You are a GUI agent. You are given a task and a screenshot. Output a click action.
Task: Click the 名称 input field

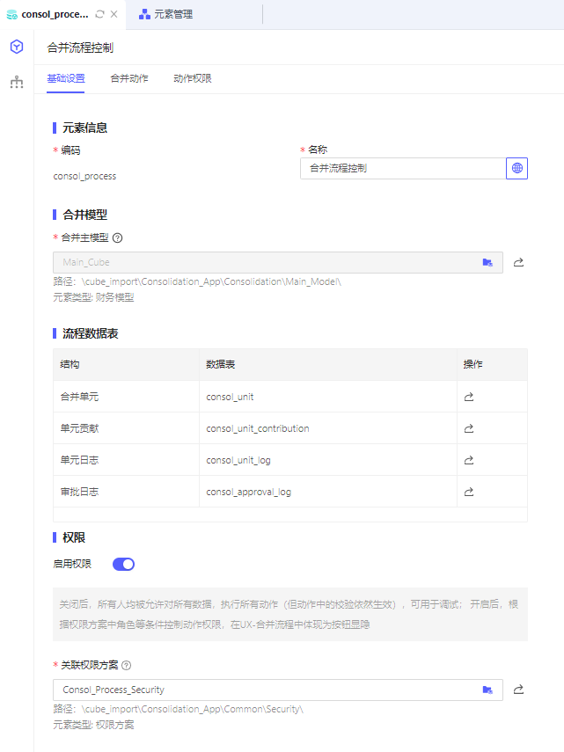pos(402,168)
